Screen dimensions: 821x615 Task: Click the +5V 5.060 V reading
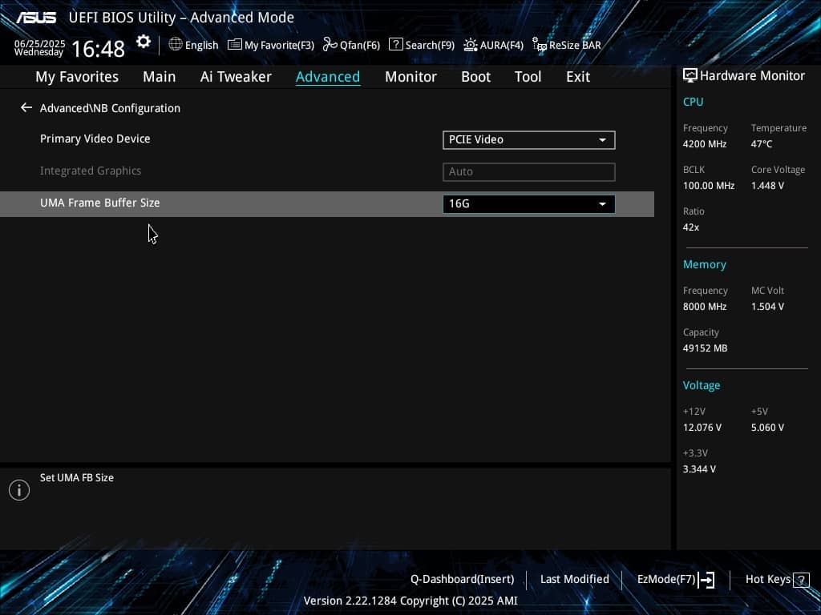point(767,428)
